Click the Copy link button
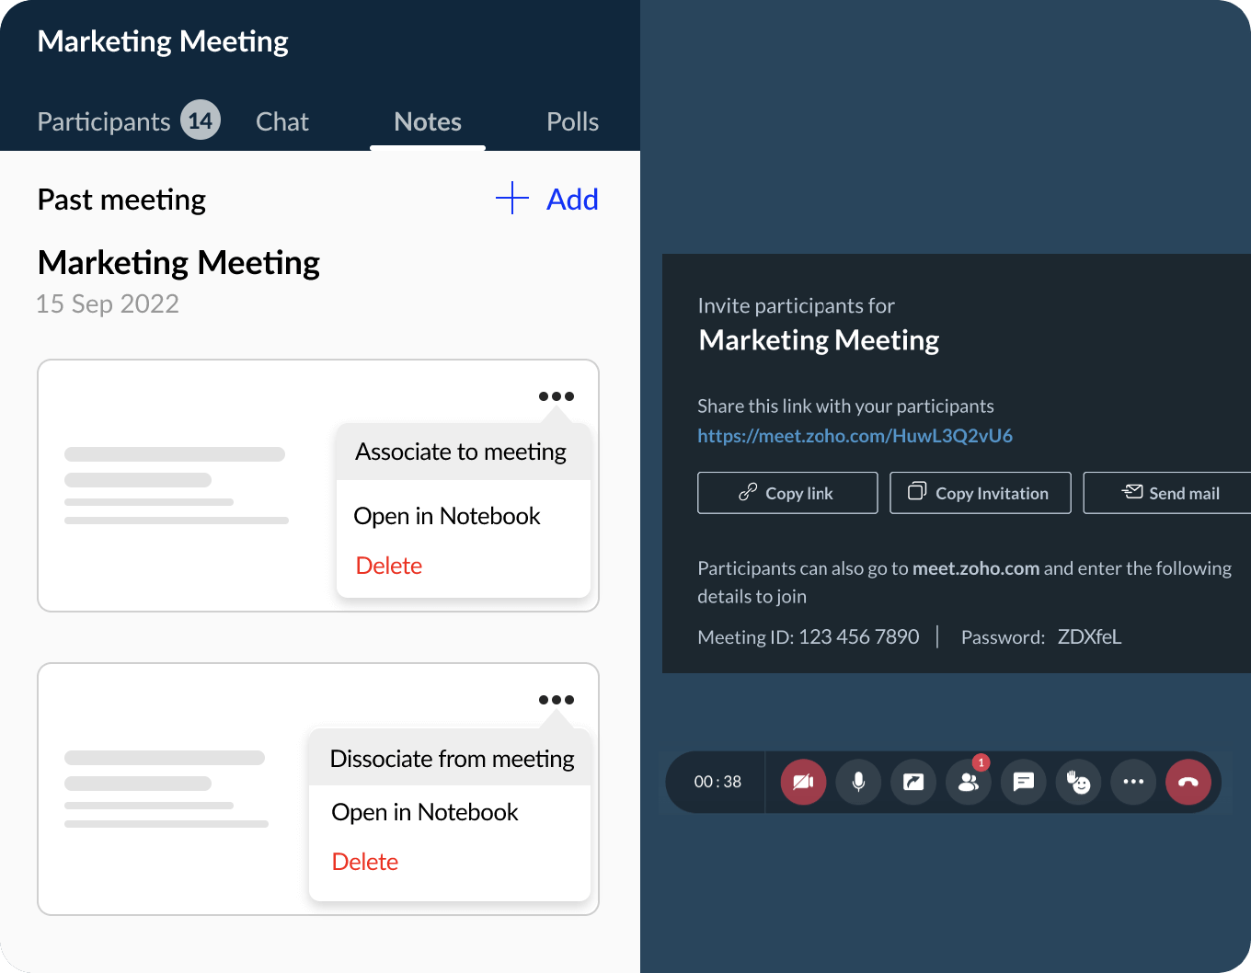Image resolution: width=1251 pixels, height=973 pixels. [x=787, y=493]
